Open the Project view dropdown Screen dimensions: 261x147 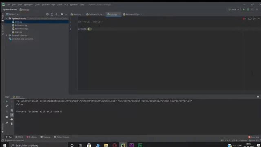(x=13, y=14)
